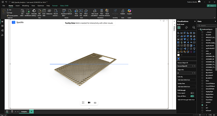Collapse the Data pane

(215, 21)
